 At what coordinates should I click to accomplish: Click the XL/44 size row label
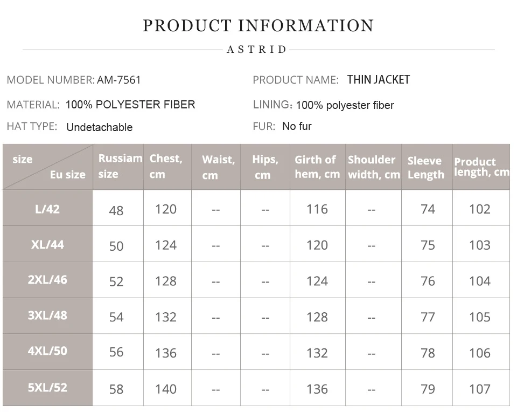(47, 244)
